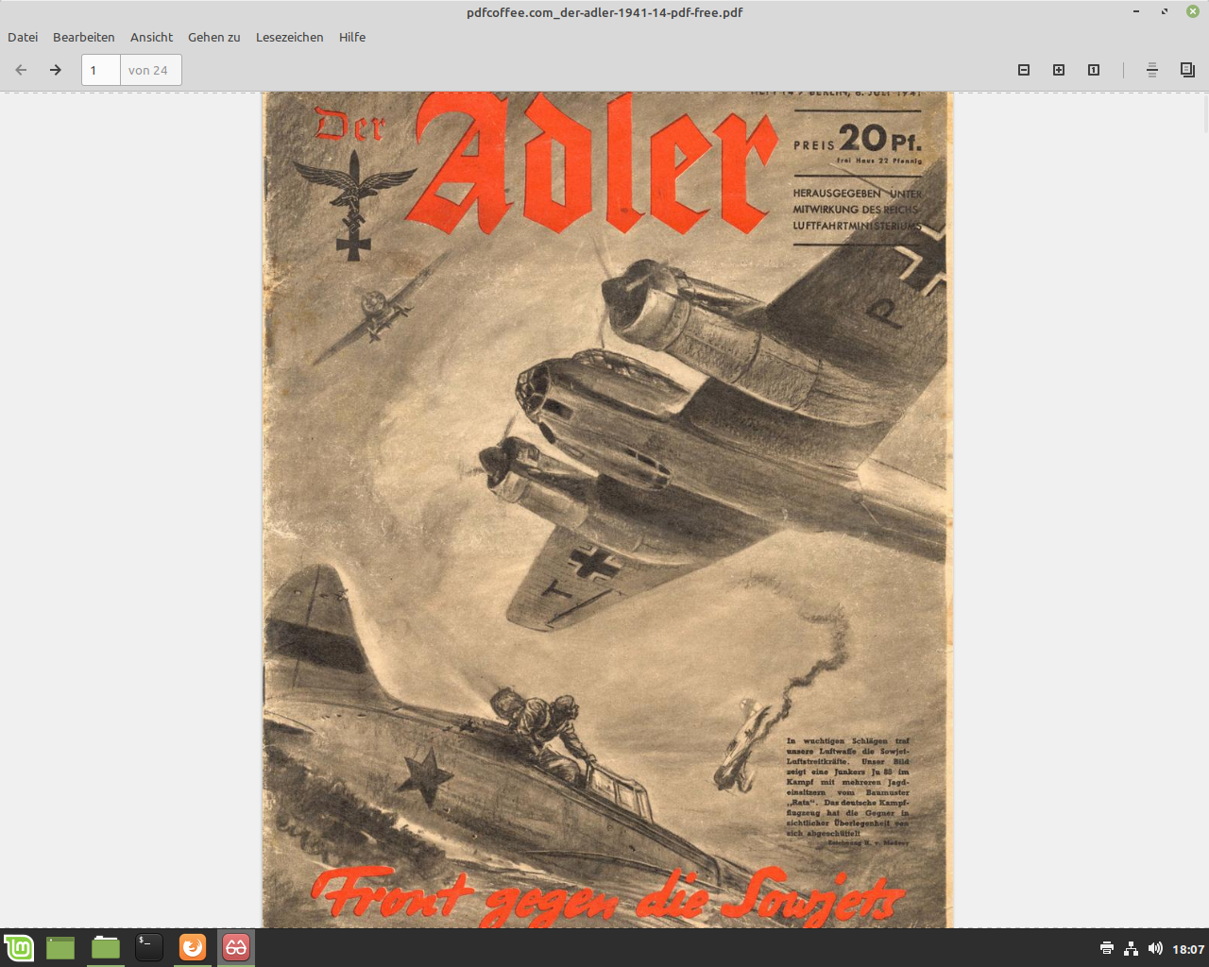Click the printer tray icon
The width and height of the screenshot is (1209, 967).
click(x=1107, y=948)
